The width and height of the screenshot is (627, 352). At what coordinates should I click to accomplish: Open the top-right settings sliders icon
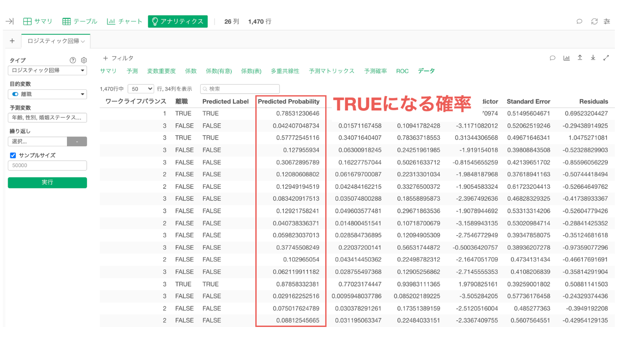click(x=607, y=21)
